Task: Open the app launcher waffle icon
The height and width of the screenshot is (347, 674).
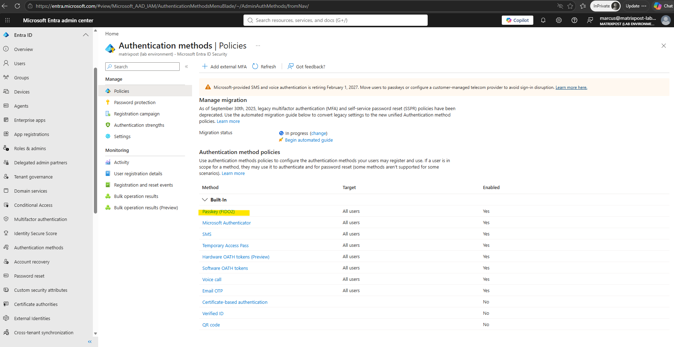Action: coord(7,20)
